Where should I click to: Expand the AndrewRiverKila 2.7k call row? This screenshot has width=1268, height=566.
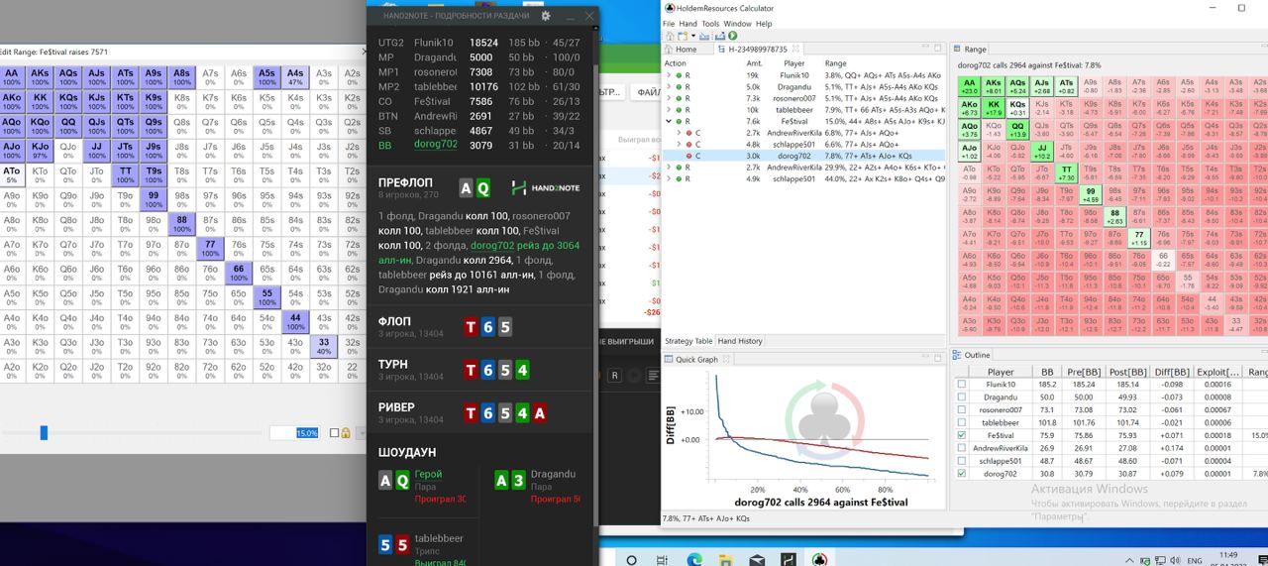(679, 133)
